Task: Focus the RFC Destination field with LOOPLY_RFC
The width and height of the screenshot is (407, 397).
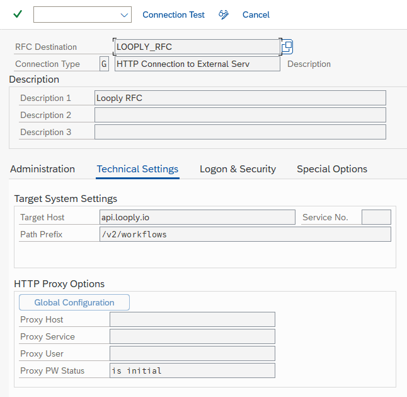Action: coord(197,47)
